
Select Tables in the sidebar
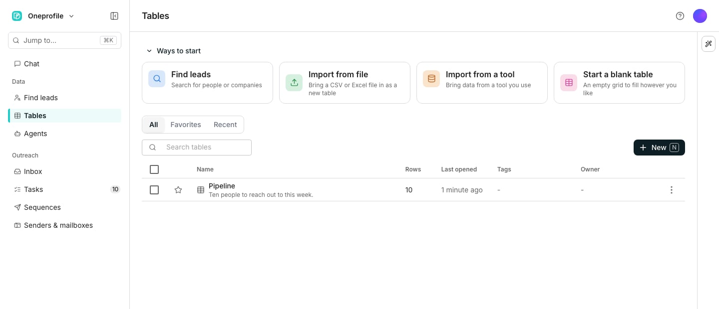click(x=64, y=116)
